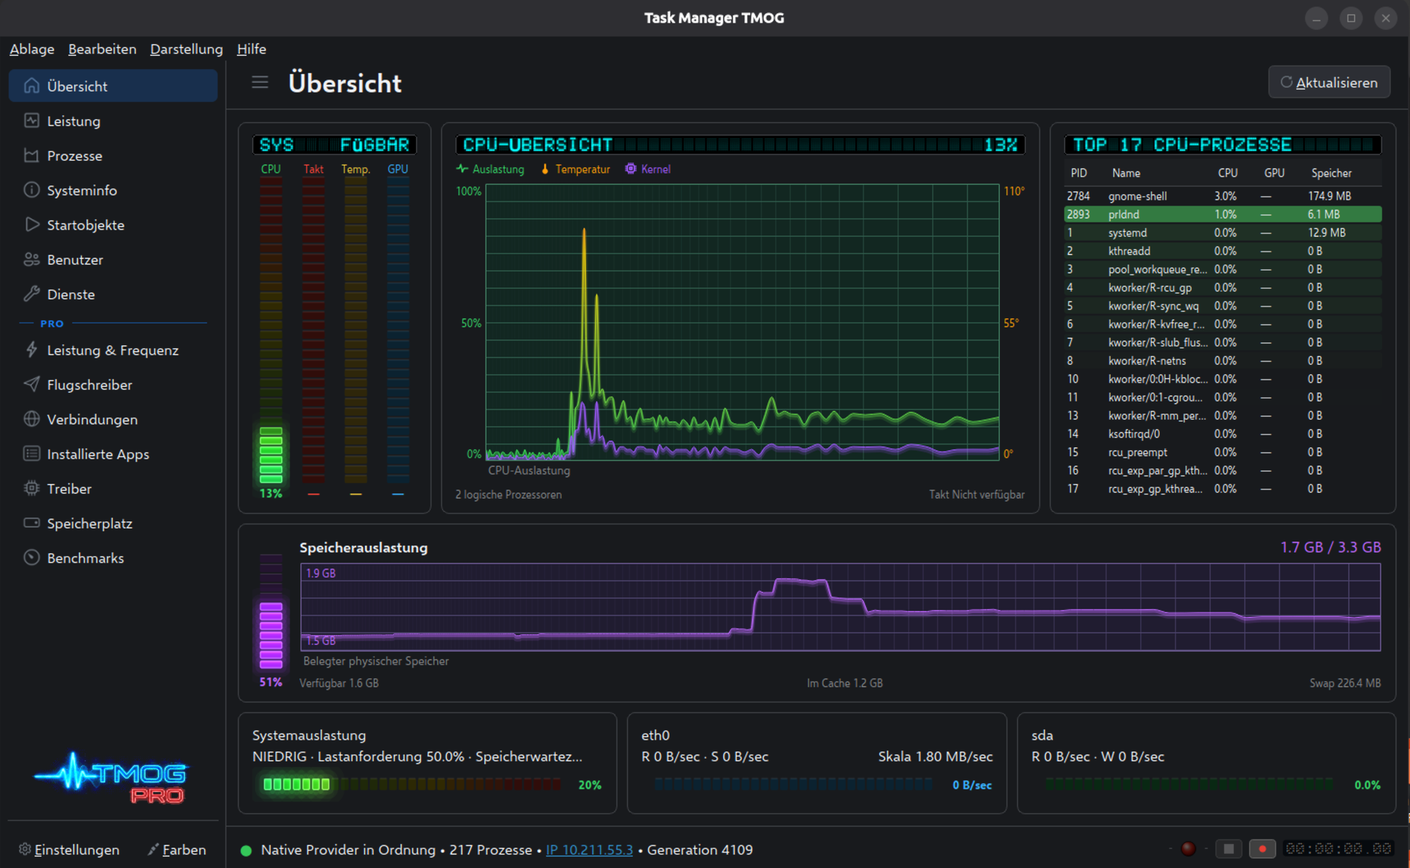The height and width of the screenshot is (868, 1410).
Task: Open the Bearbeiten menu
Action: click(x=102, y=49)
